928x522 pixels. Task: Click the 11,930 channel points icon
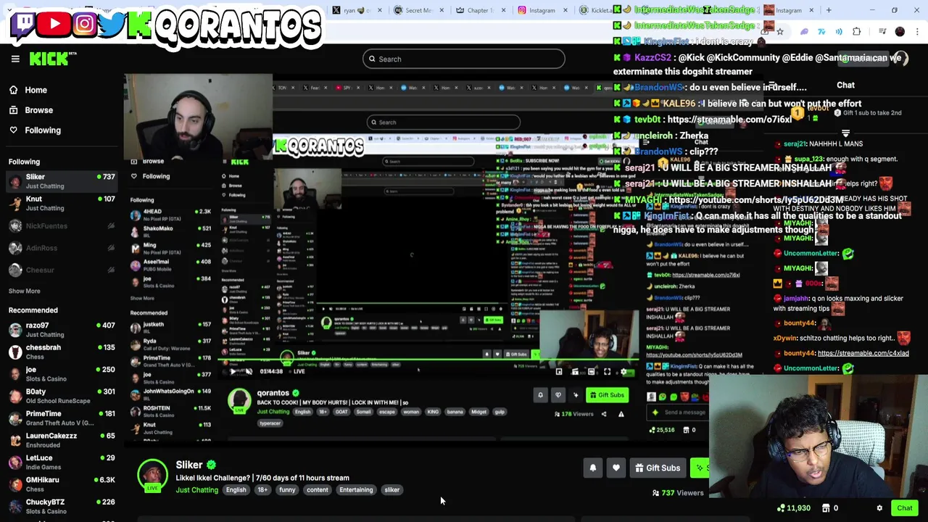pyautogui.click(x=782, y=508)
